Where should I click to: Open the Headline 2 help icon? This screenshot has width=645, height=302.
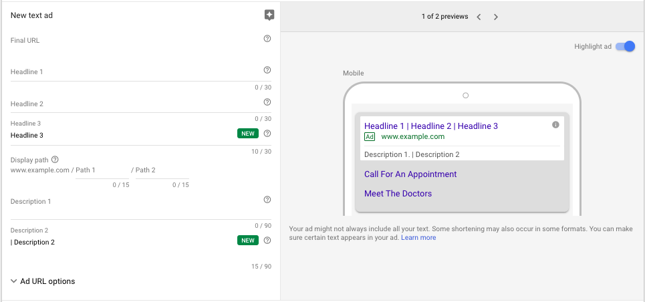(267, 102)
